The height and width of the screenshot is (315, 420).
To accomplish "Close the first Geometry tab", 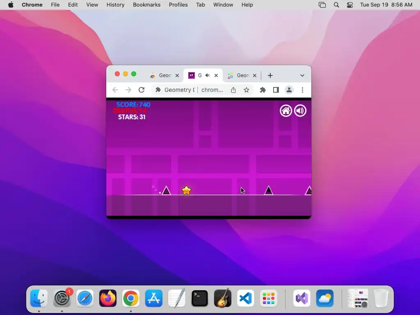I will [177, 75].
